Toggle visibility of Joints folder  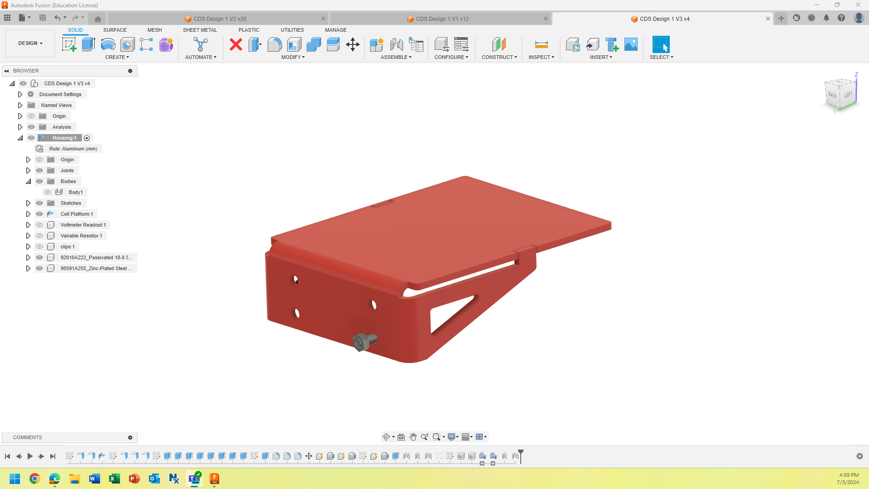tap(39, 170)
